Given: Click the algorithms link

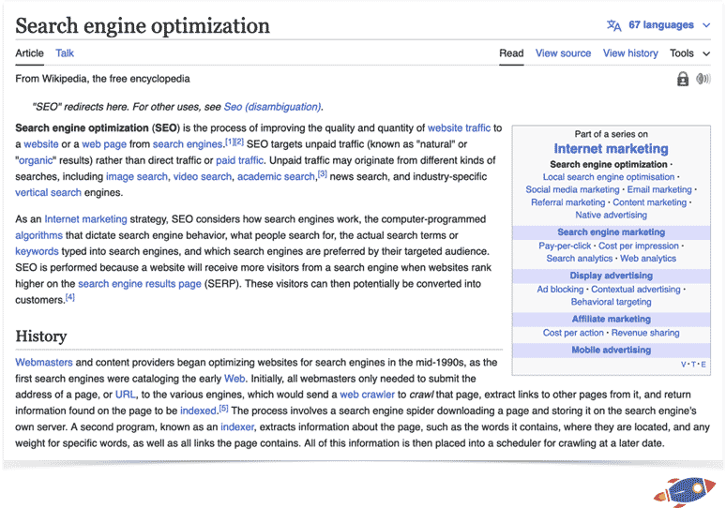Looking at the screenshot, I should point(38,235).
